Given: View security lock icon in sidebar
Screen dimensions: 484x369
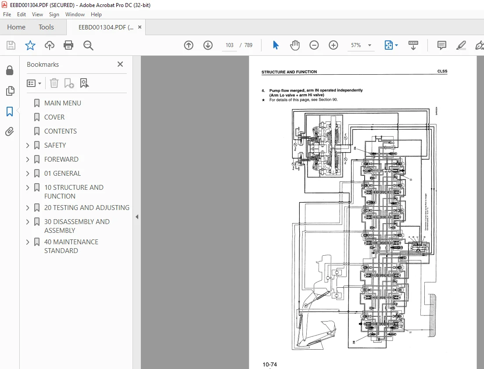Looking at the screenshot, I should click(10, 70).
